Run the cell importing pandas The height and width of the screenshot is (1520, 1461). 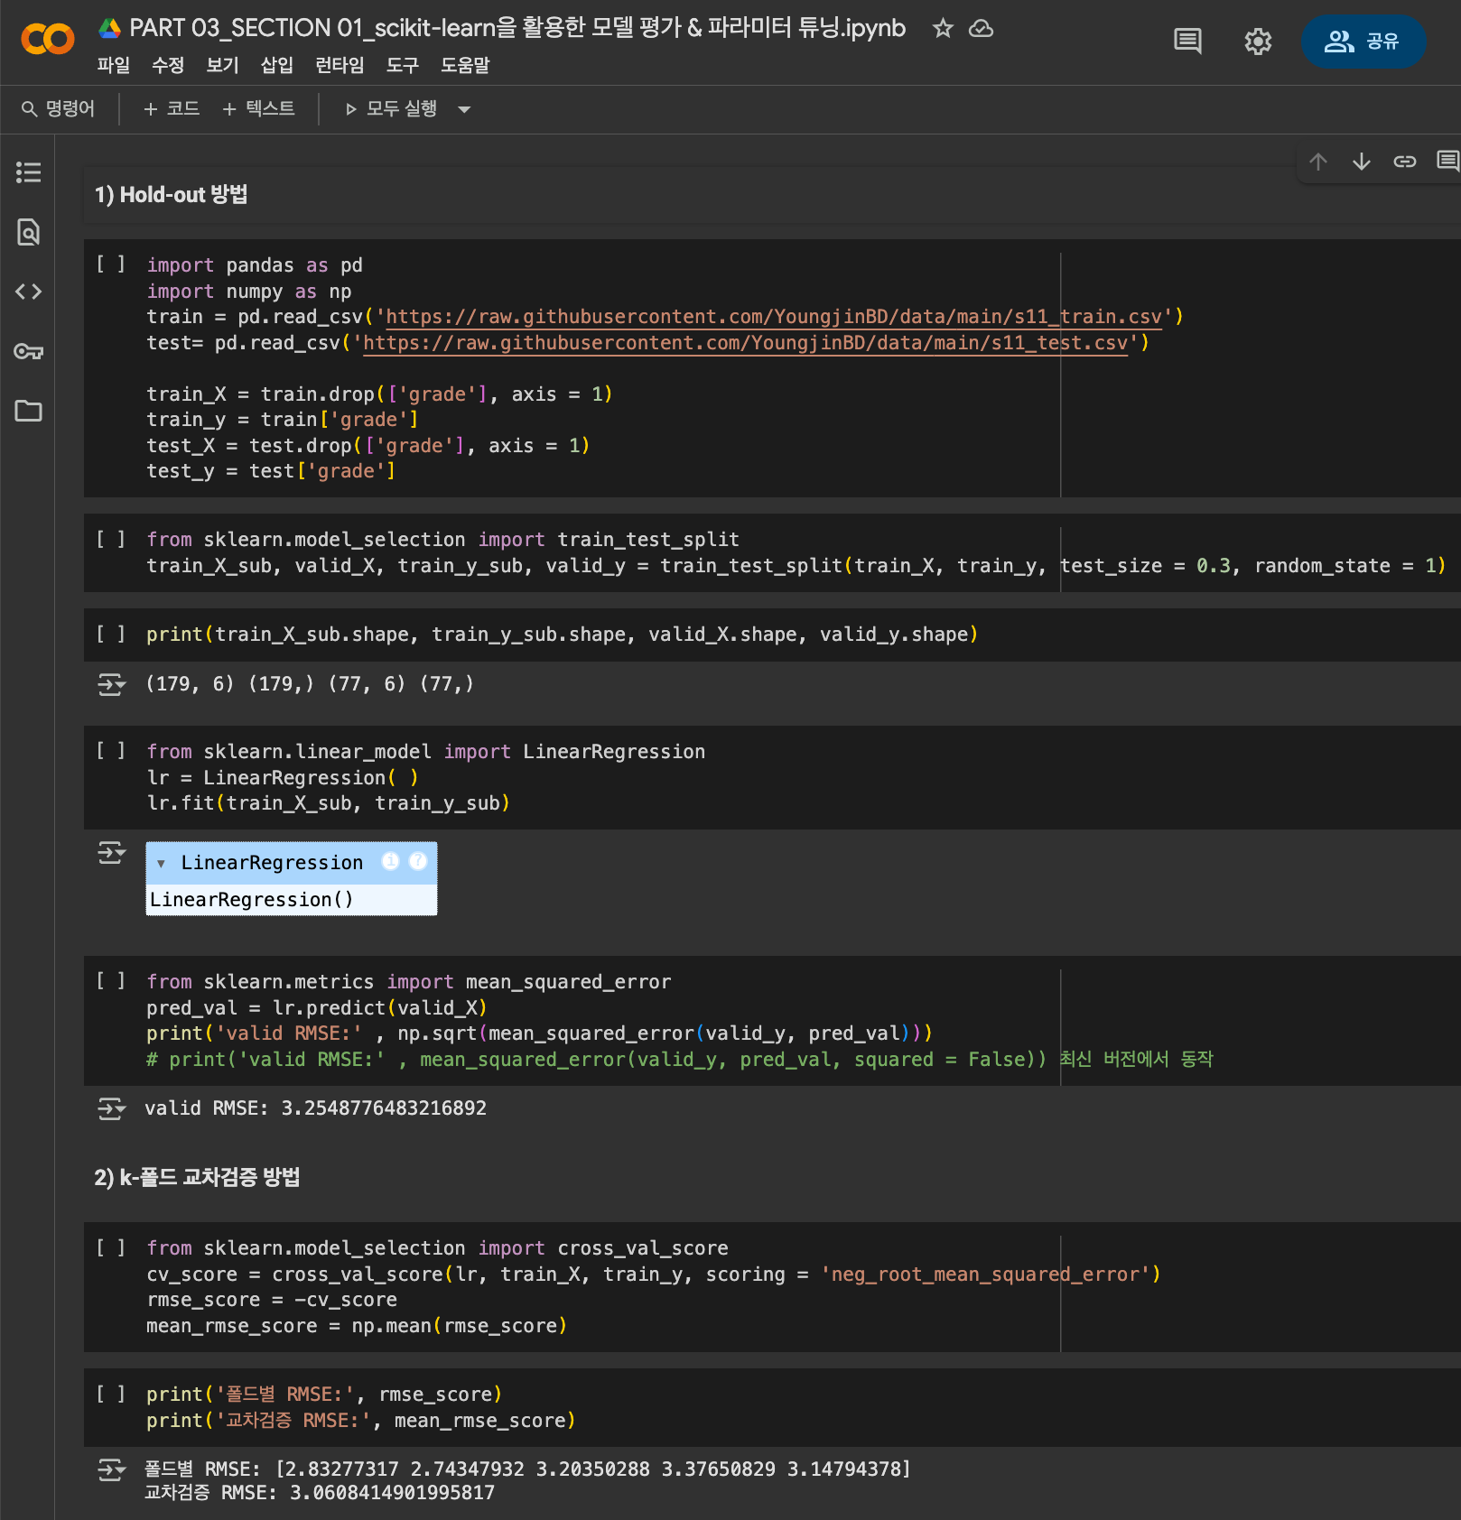tap(111, 264)
